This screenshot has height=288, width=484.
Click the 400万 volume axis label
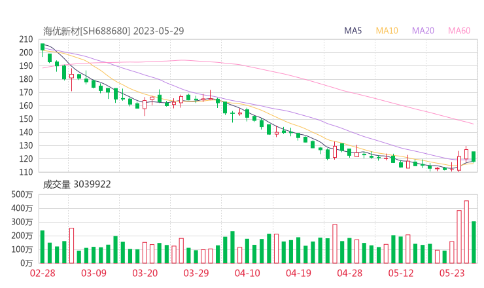tap(22, 208)
